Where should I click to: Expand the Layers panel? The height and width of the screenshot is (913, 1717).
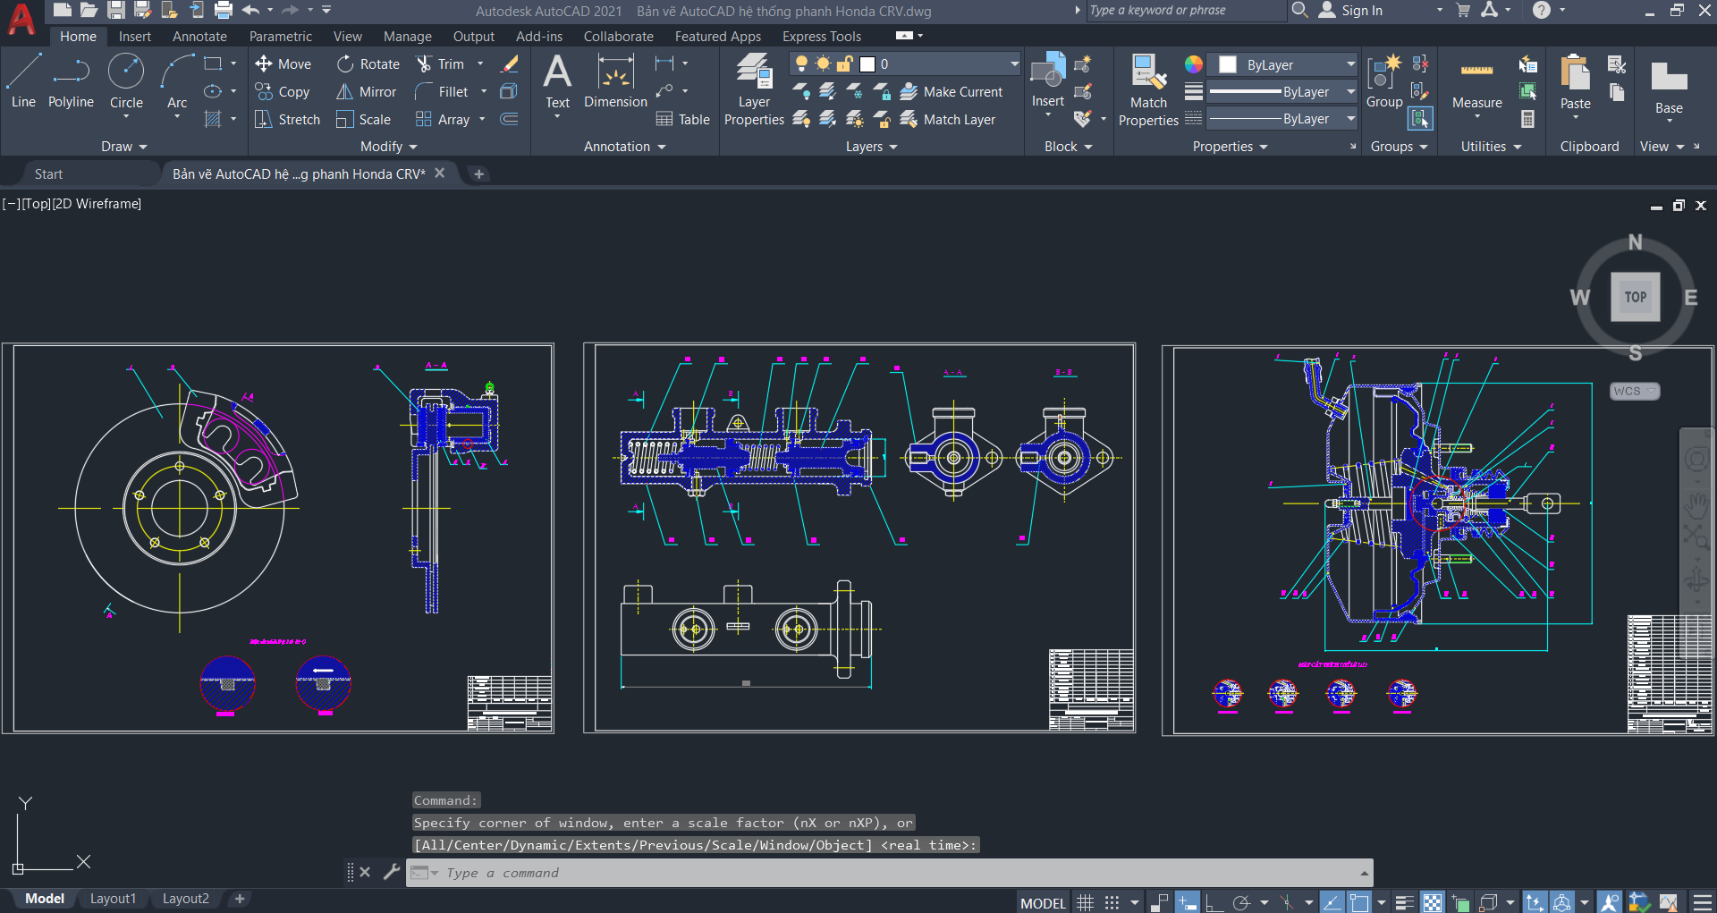(x=871, y=147)
